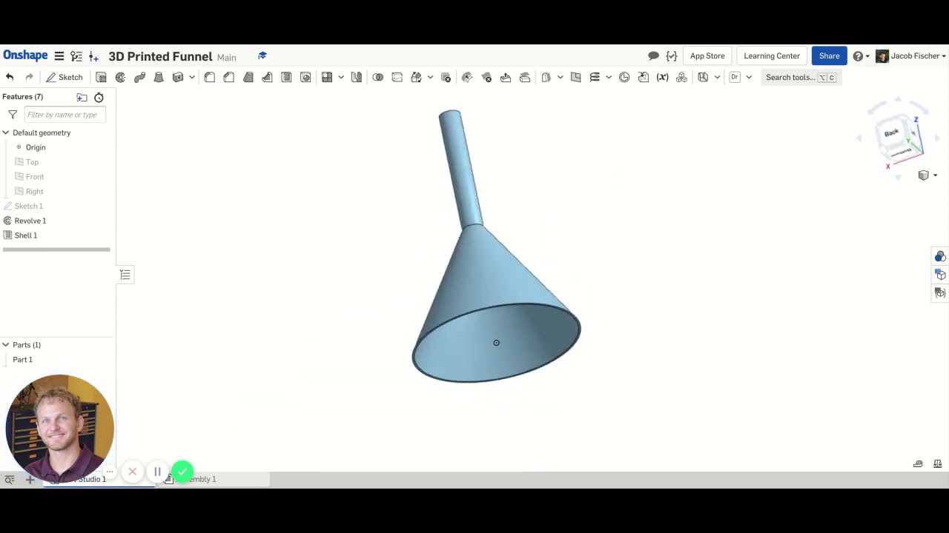Open the Versions and history graph icon
The height and width of the screenshot is (533, 949).
pyautogui.click(x=76, y=56)
